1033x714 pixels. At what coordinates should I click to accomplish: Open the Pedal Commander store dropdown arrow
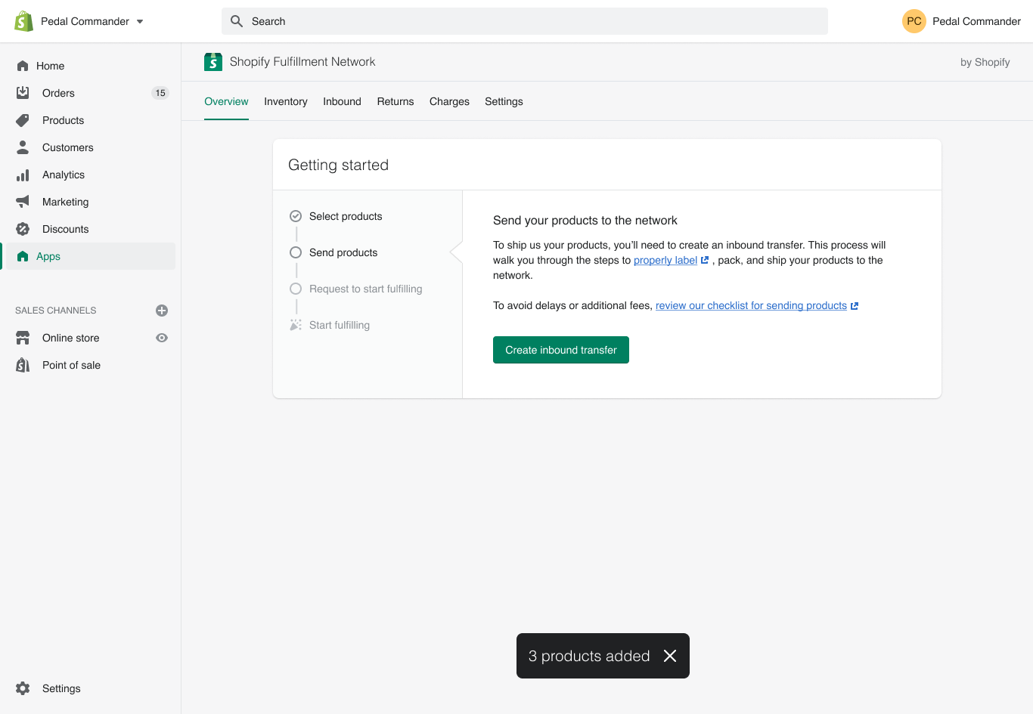pyautogui.click(x=140, y=22)
